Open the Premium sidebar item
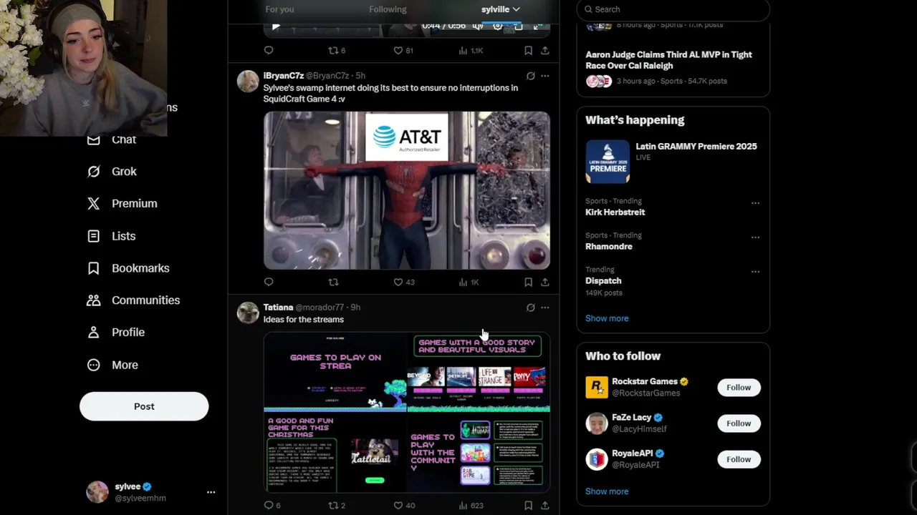 (x=122, y=204)
